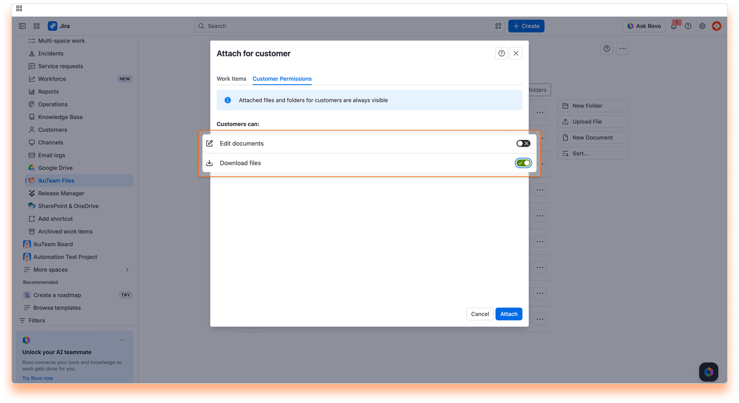Open the Sort... options
Screen dimensions: 739x403
click(x=593, y=153)
